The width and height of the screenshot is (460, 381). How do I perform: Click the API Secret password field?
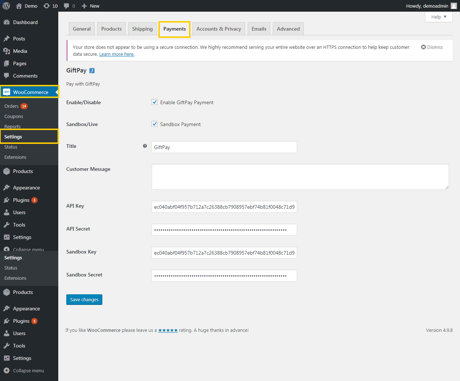click(x=224, y=230)
